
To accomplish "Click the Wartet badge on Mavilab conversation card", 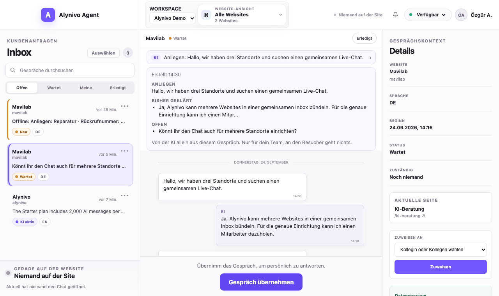I will point(24,176).
